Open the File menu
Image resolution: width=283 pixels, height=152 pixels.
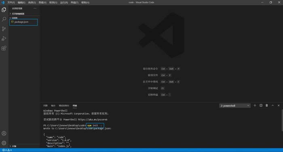pyautogui.click(x=11, y=2)
